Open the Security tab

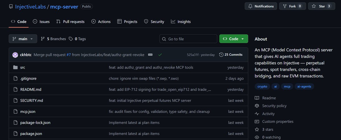pos(154,22)
